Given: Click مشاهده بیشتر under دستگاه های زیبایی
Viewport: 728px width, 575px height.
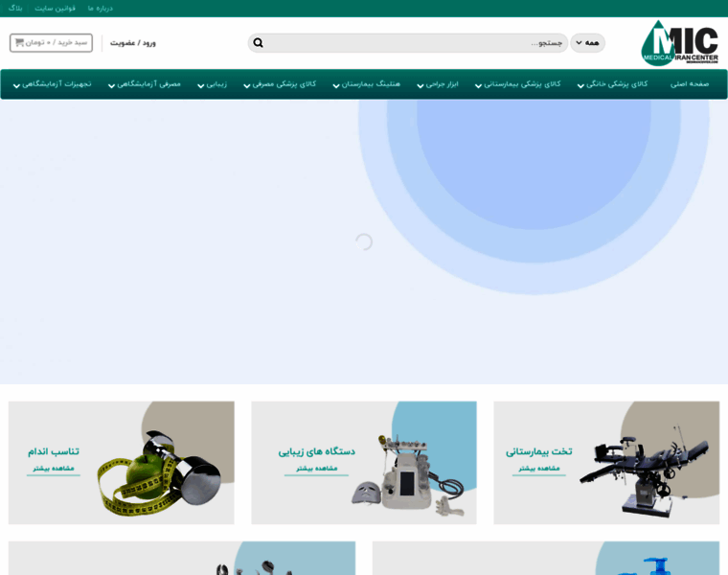Looking at the screenshot, I should pyautogui.click(x=317, y=469).
